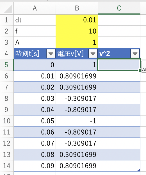
Task: Select voltage cell B5 with value 1
Action: coord(77,65)
